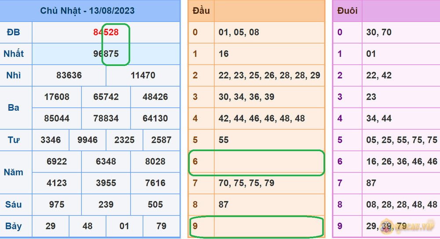Click the Đầu column header

(x=201, y=11)
